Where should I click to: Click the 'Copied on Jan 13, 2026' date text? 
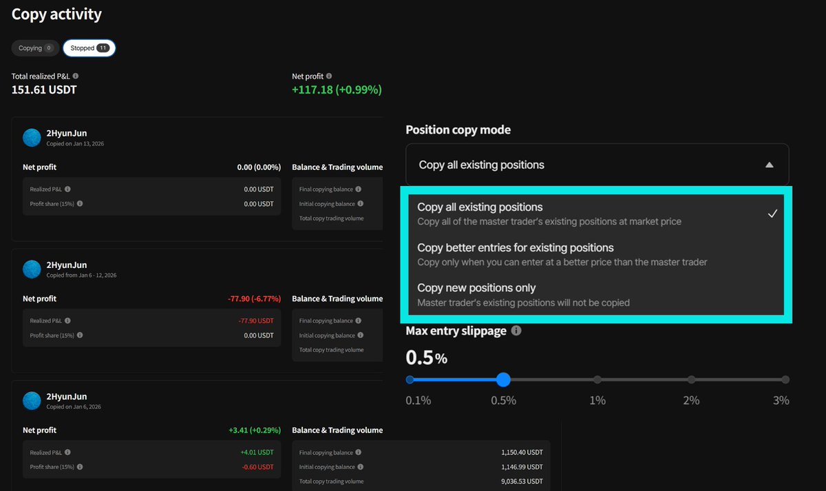[75, 144]
